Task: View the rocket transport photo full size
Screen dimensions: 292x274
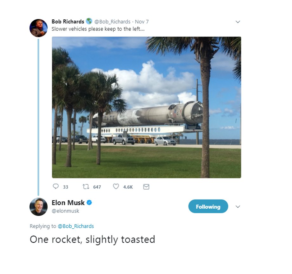Action: click(x=146, y=107)
